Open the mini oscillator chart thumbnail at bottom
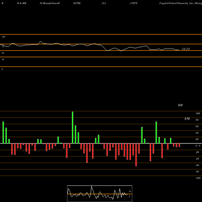 [x=100, y=194]
